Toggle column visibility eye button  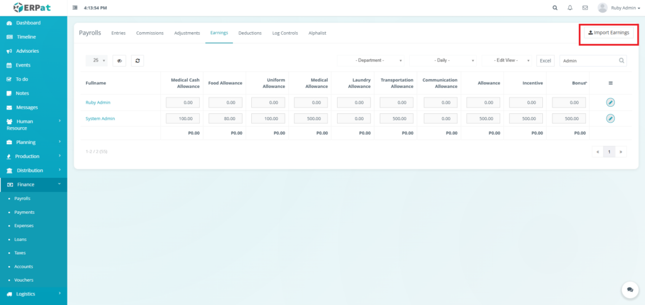coord(119,60)
